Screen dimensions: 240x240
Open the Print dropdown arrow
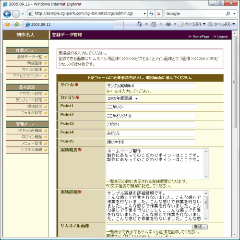click(x=175, y=24)
